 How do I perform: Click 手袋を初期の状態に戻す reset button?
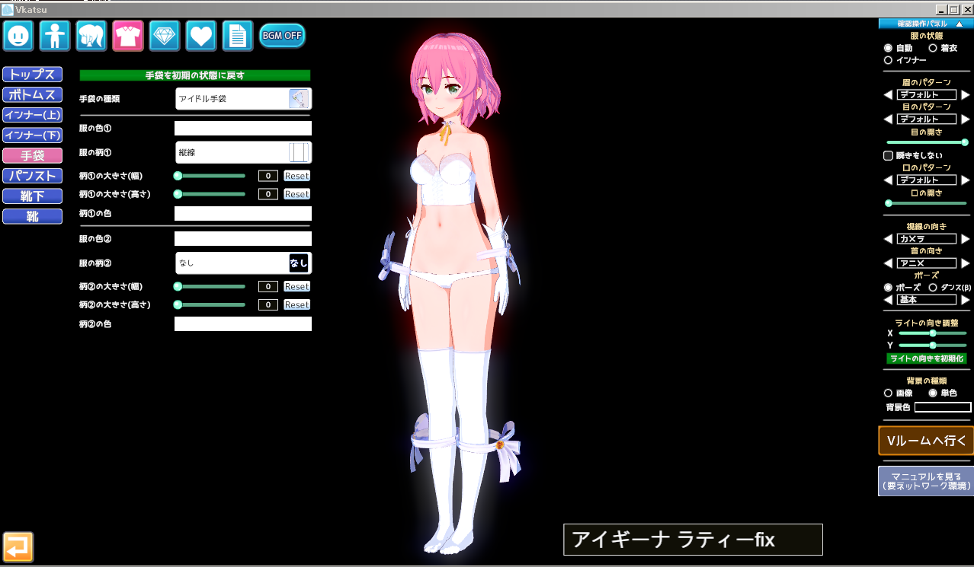(195, 75)
